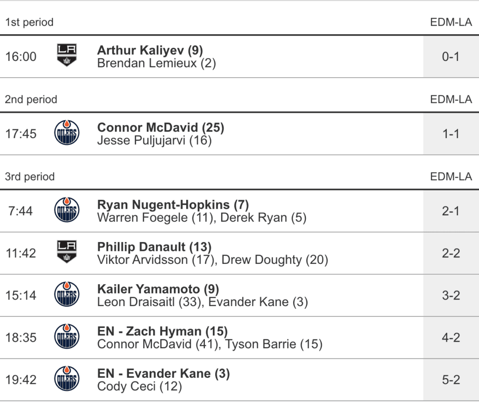
Task: Open Arthur Kaliyev's goal entry
Action: pos(150,50)
